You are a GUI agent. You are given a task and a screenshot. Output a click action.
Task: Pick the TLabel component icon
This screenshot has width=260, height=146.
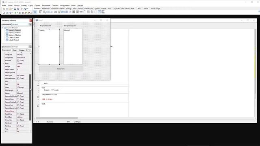pos(52,12)
